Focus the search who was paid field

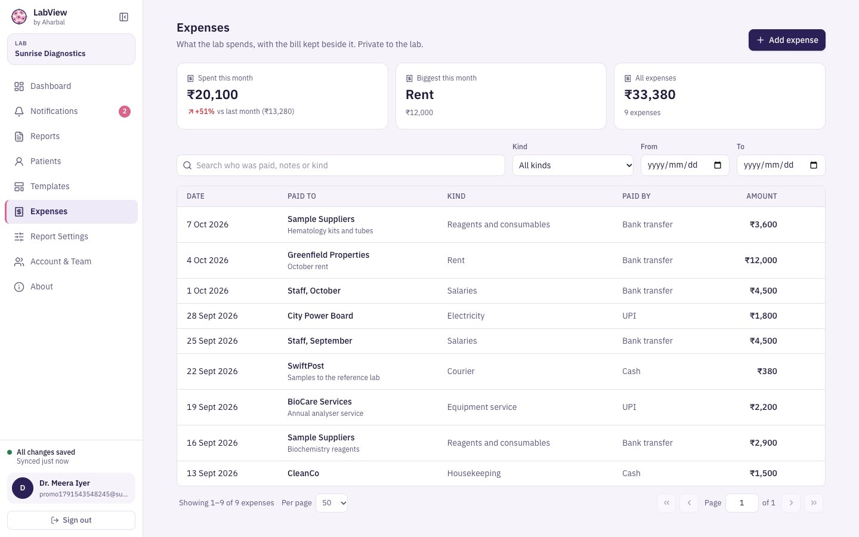coord(341,165)
